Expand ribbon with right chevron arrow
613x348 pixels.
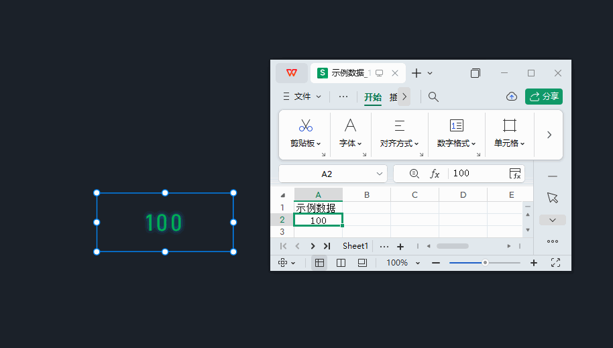pyautogui.click(x=549, y=135)
